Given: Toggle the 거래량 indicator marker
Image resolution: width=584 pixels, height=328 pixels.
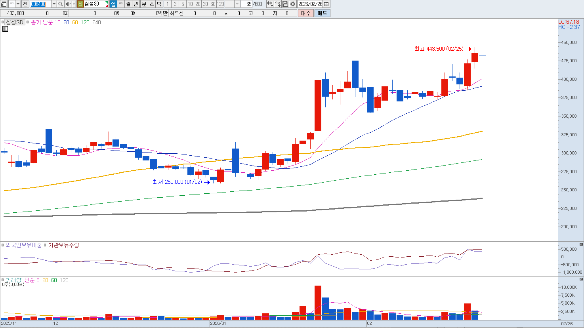Looking at the screenshot, I should coord(3,280).
